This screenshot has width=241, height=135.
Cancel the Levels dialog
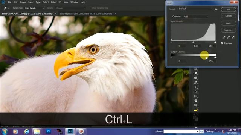coord(229,16)
